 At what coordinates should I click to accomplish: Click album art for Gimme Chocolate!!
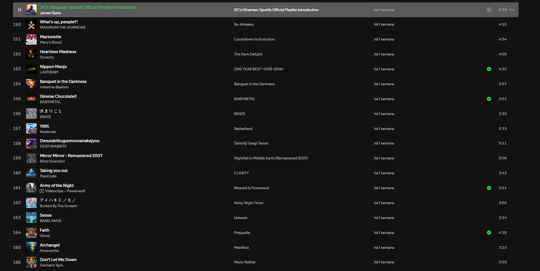(x=31, y=99)
